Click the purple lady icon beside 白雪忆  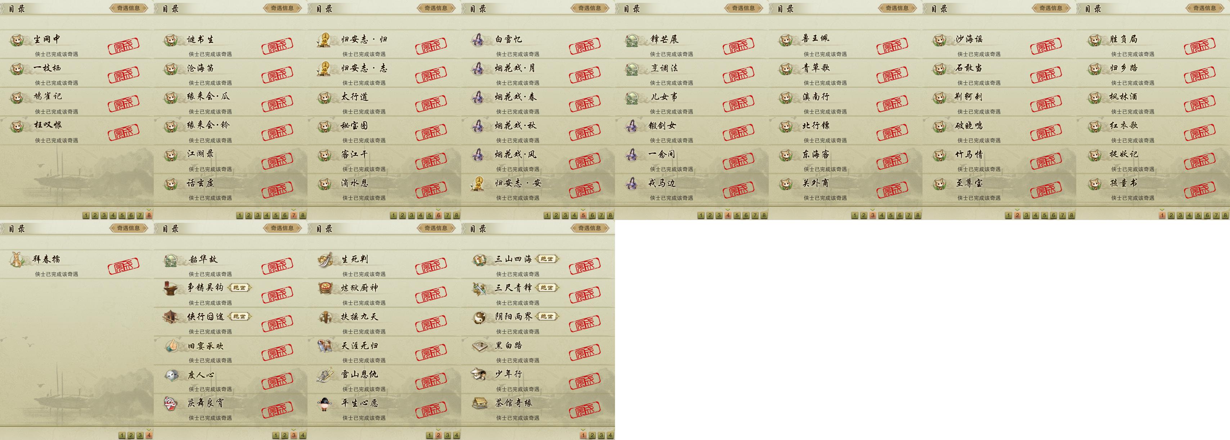[478, 40]
